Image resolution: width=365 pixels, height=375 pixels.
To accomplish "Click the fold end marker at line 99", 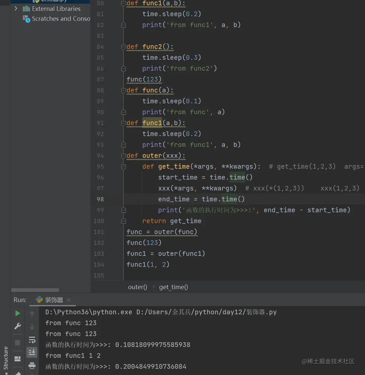I will [x=123, y=210].
